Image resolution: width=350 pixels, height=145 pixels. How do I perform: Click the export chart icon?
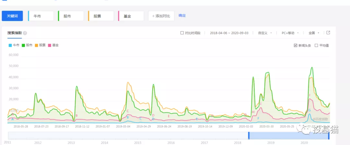click(328, 33)
